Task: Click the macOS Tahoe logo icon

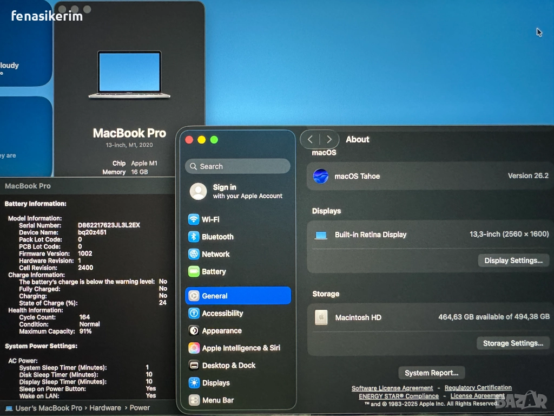Action: click(x=320, y=176)
